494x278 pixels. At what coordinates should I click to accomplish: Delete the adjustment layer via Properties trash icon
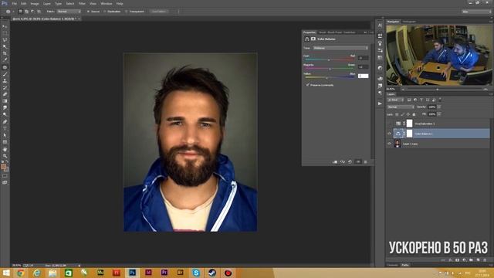365,161
